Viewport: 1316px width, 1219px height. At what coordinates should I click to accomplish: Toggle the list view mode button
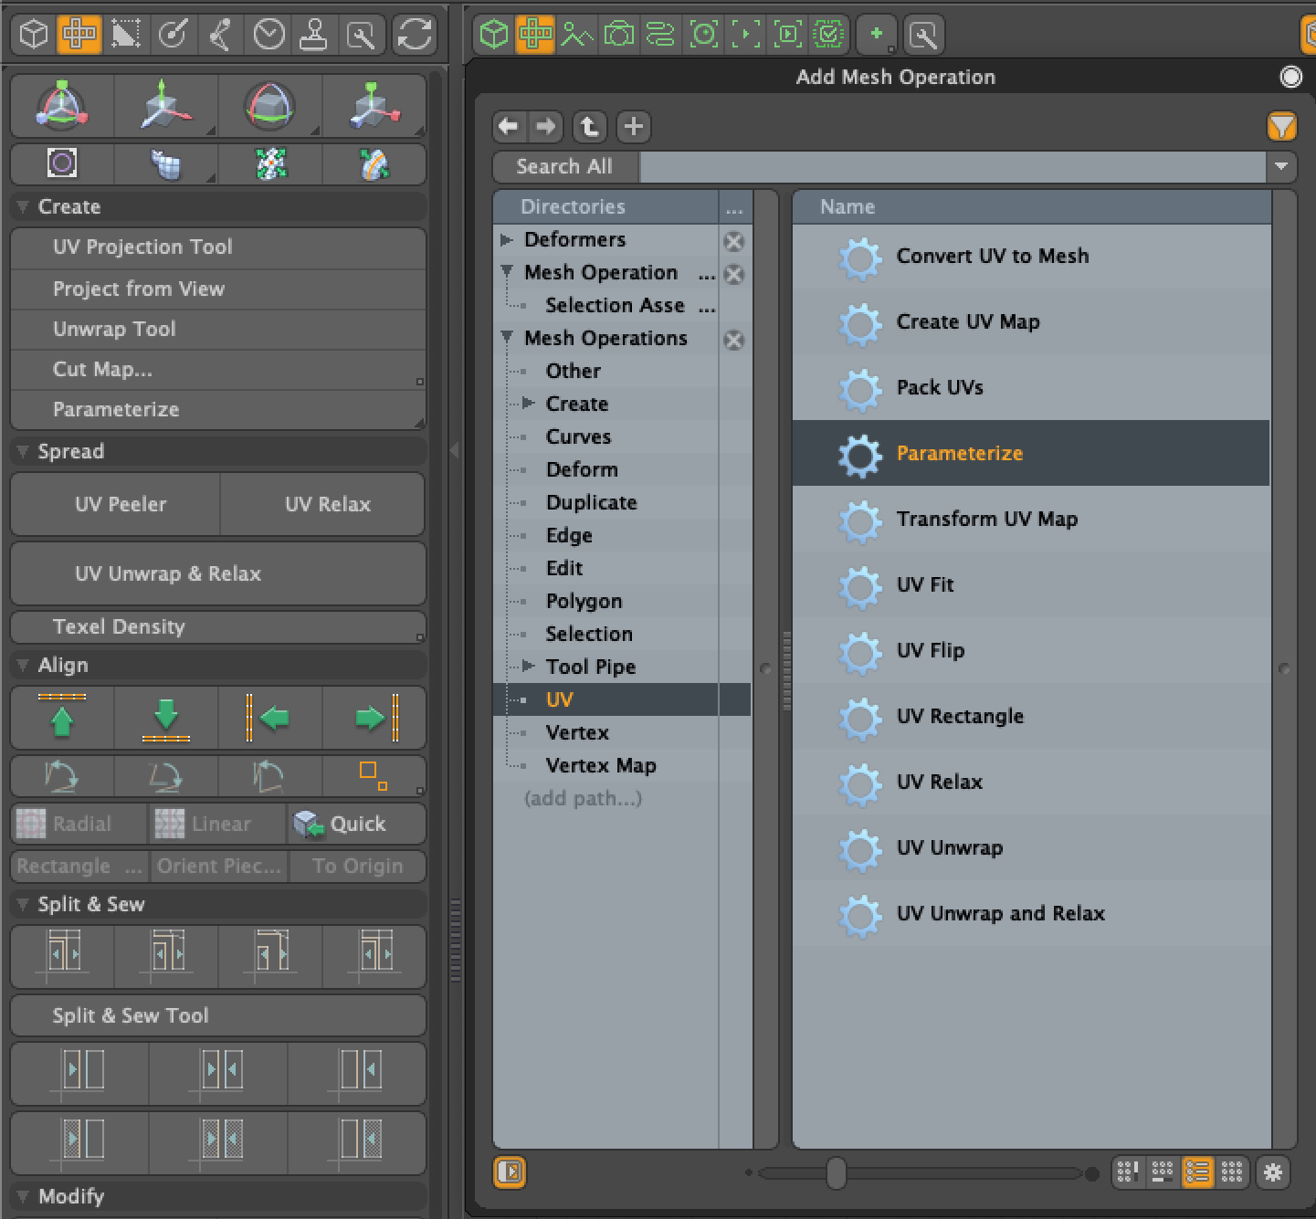click(x=1197, y=1172)
